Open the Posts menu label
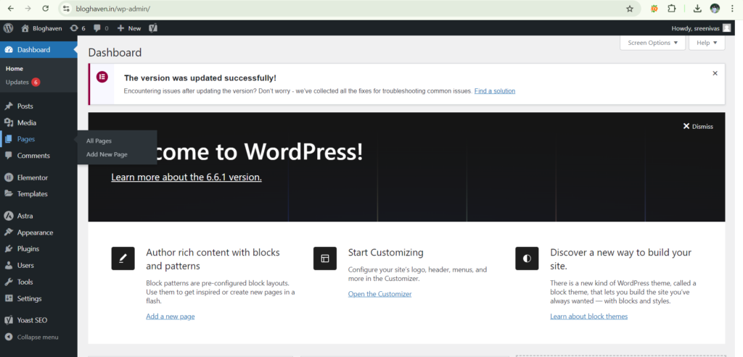Screen dimensions: 743x357 click(25, 106)
